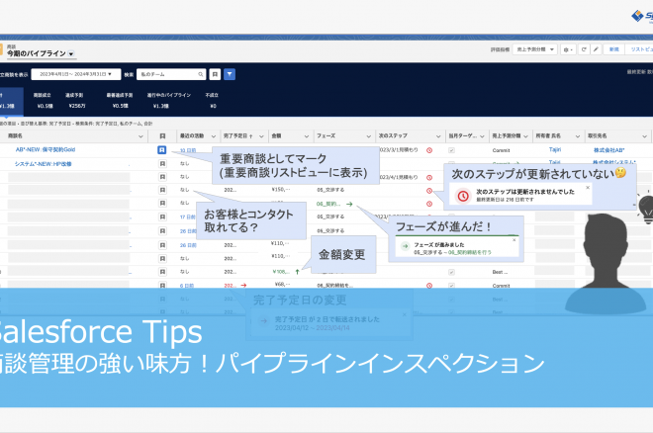Viewport: 653px width, 433px height.
Task: Select the 進行中のパイプライン metric tab
Action: pos(168,100)
